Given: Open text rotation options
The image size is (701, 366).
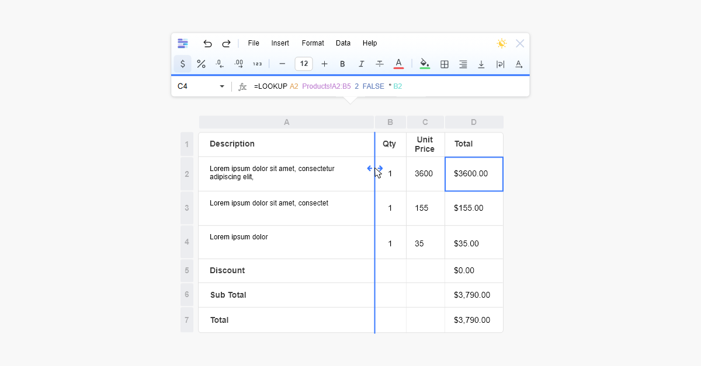Looking at the screenshot, I should click(x=519, y=64).
